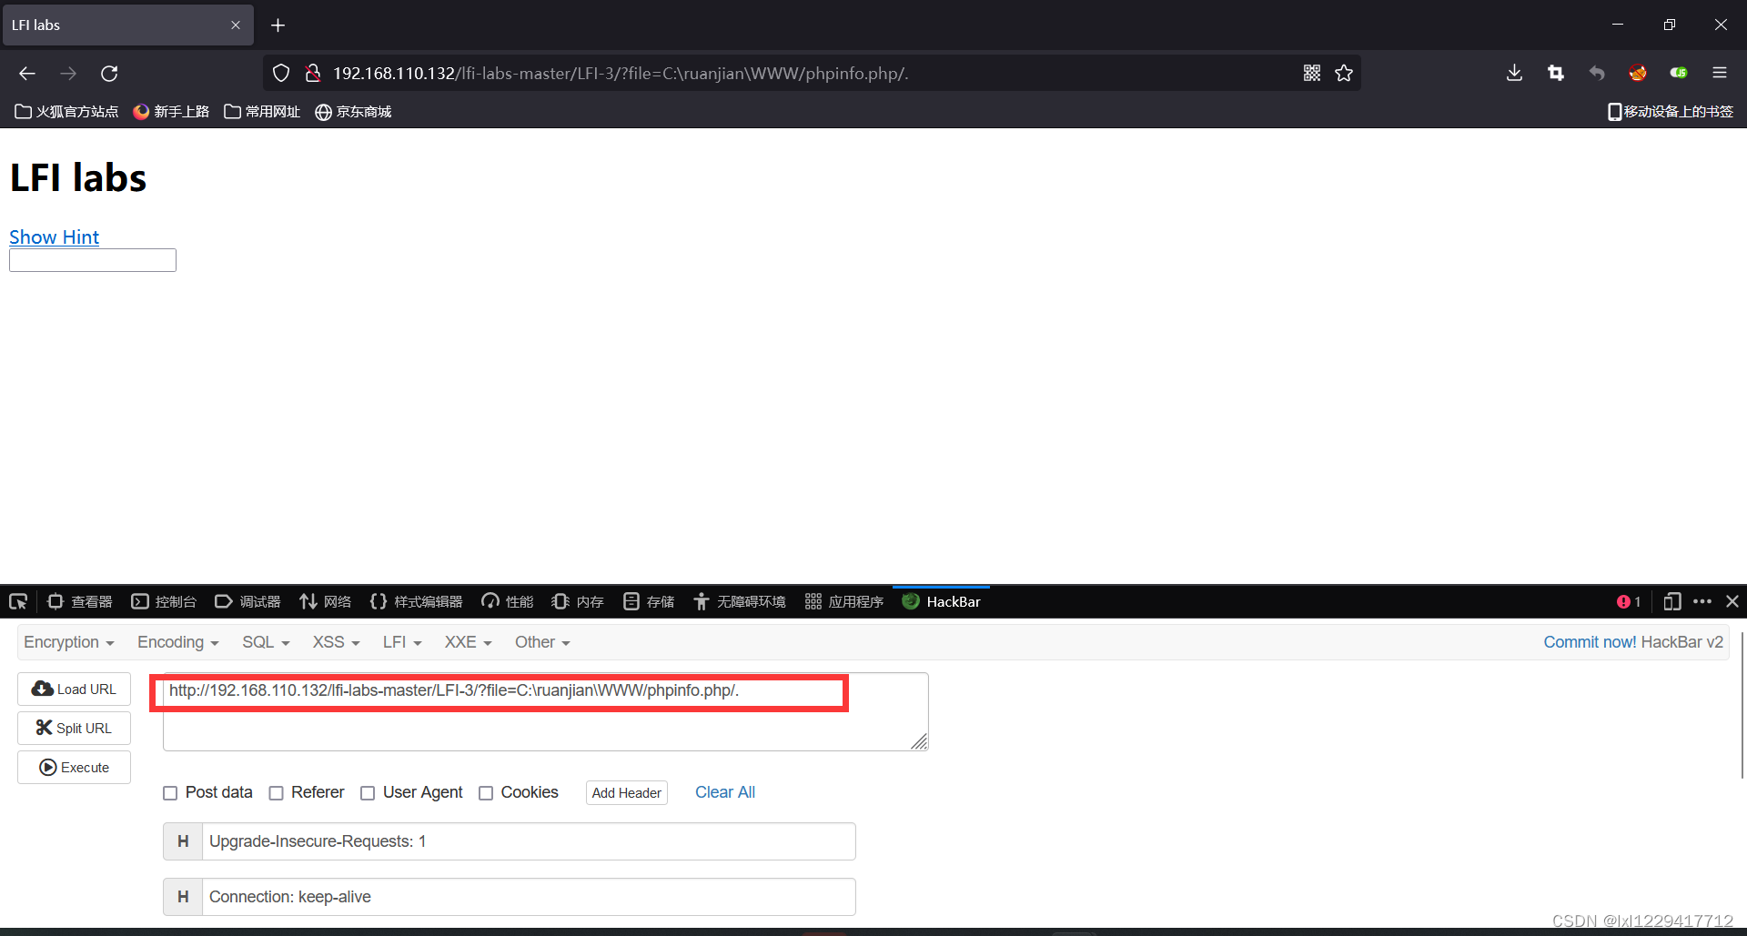Bookmark this page with the star icon
The height and width of the screenshot is (936, 1747).
pos(1344,73)
